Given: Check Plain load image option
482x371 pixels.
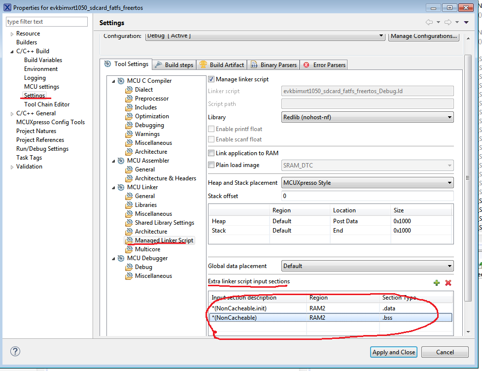Looking at the screenshot, I should tap(211, 165).
